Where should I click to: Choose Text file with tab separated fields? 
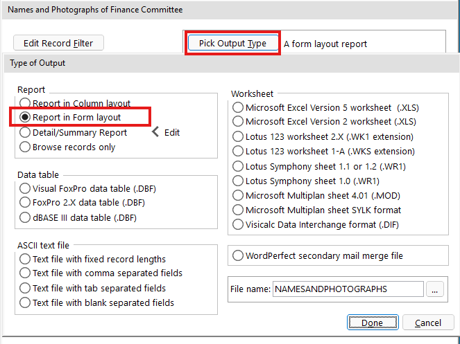pyautogui.click(x=26, y=288)
